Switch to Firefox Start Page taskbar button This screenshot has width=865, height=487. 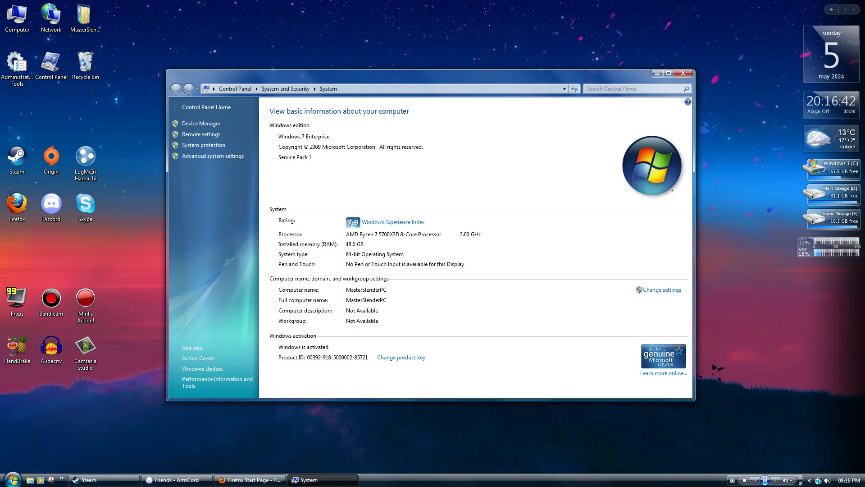pos(250,480)
